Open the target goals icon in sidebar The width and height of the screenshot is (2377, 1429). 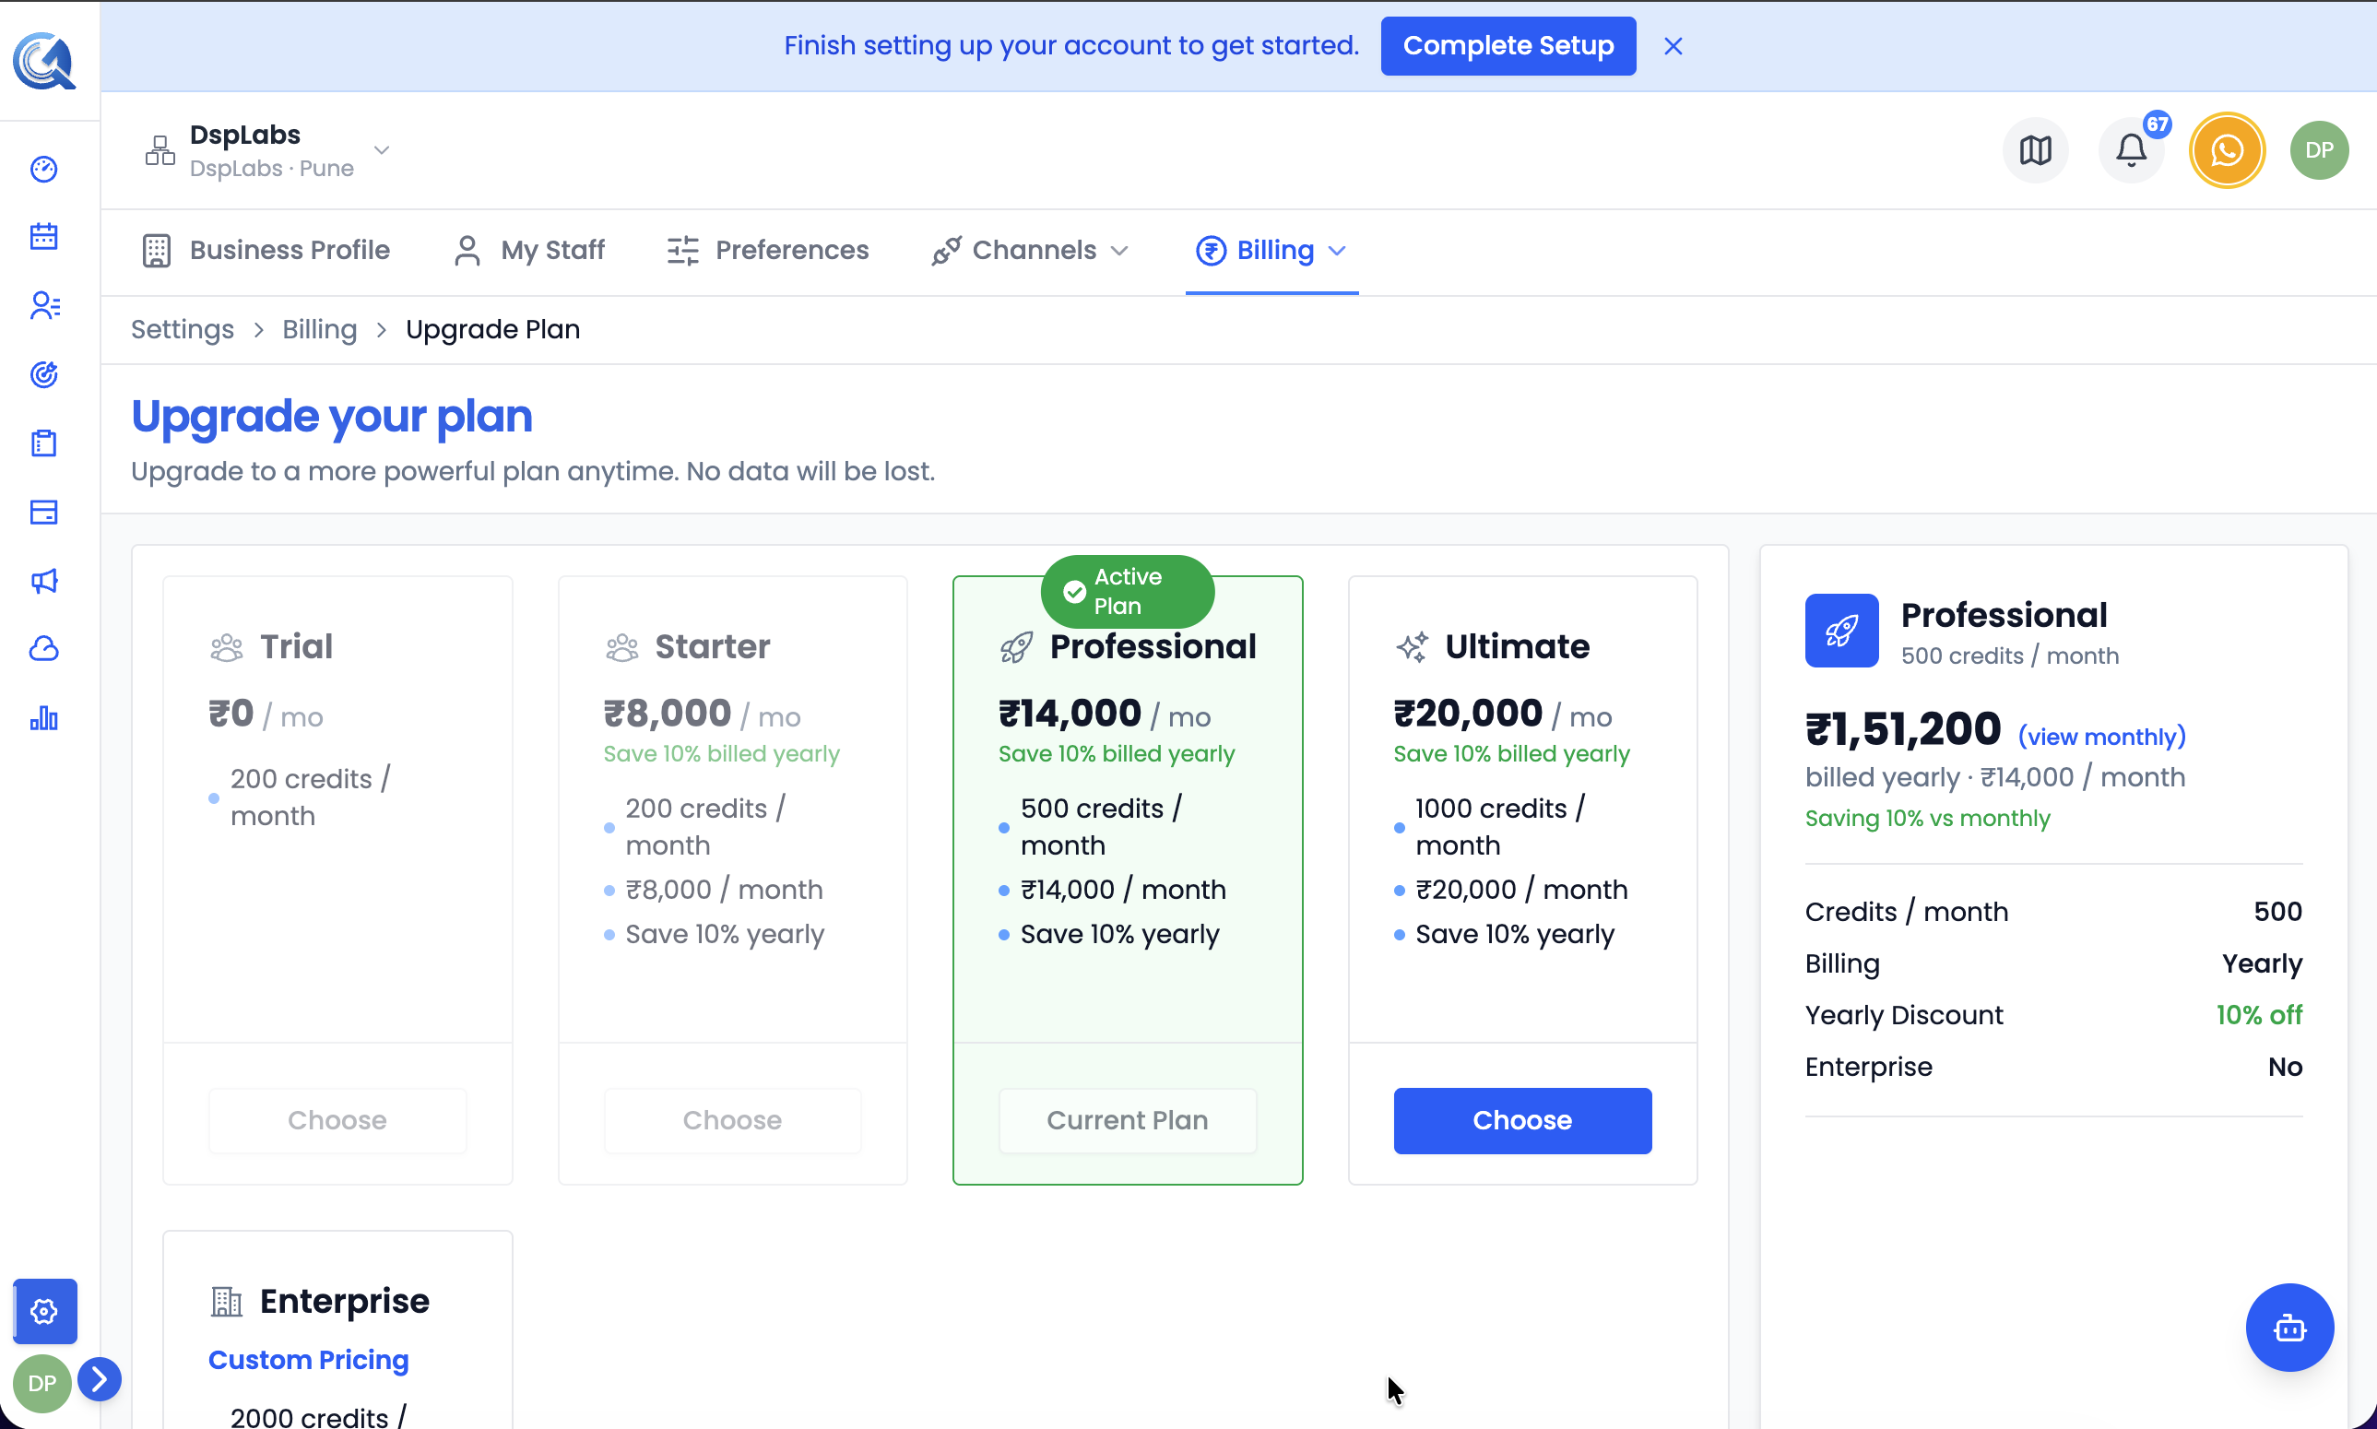44,373
